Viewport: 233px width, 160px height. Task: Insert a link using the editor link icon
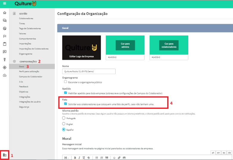pos(119,158)
